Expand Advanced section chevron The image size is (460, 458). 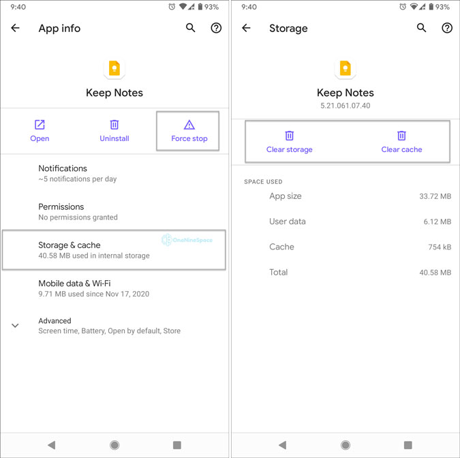pos(15,325)
